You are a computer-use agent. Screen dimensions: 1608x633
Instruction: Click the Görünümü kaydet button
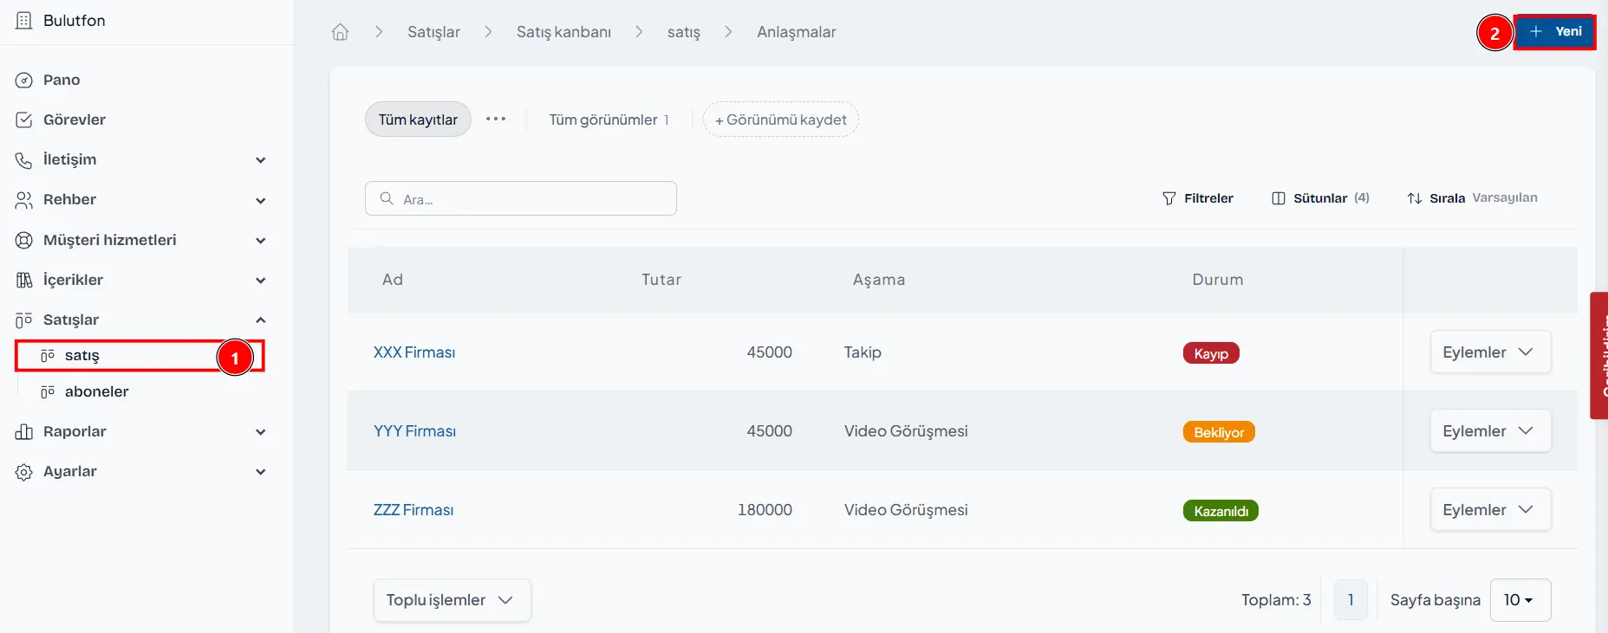(781, 119)
